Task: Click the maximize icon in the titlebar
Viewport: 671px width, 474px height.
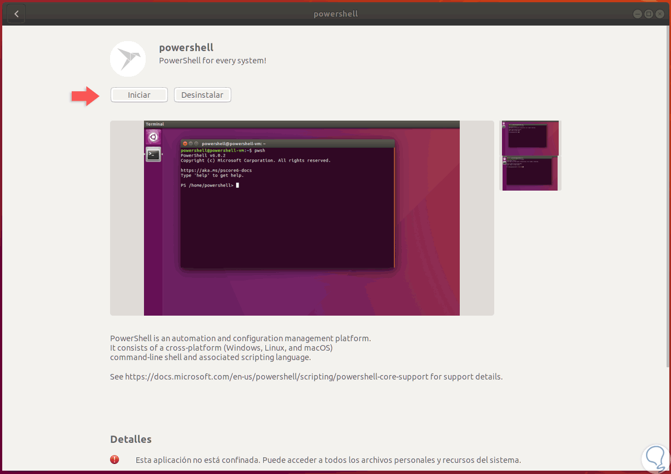Action: [x=648, y=13]
